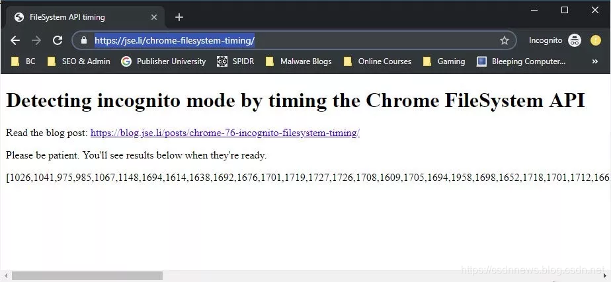Open the SEO & Admin bookmark folder
Image resolution: width=611 pixels, height=282 pixels.
click(x=78, y=61)
